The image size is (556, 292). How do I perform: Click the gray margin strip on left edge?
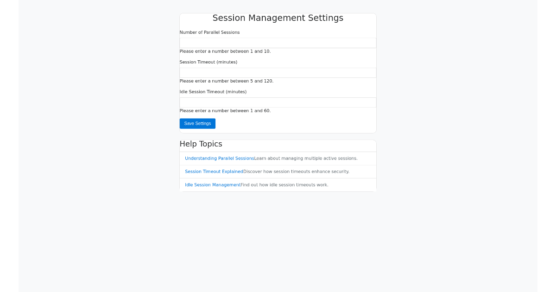tap(9, 146)
